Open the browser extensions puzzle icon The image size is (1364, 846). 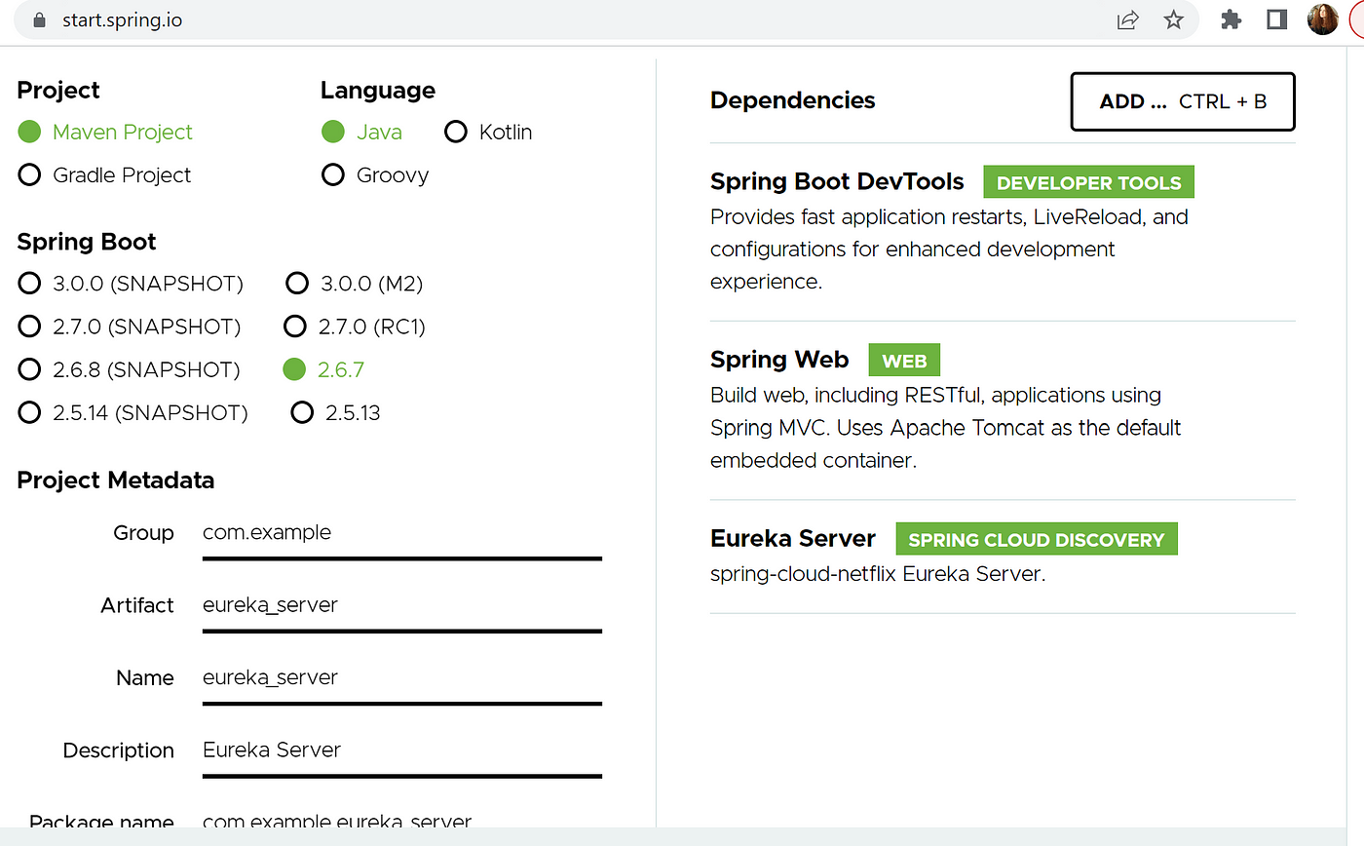[1231, 19]
